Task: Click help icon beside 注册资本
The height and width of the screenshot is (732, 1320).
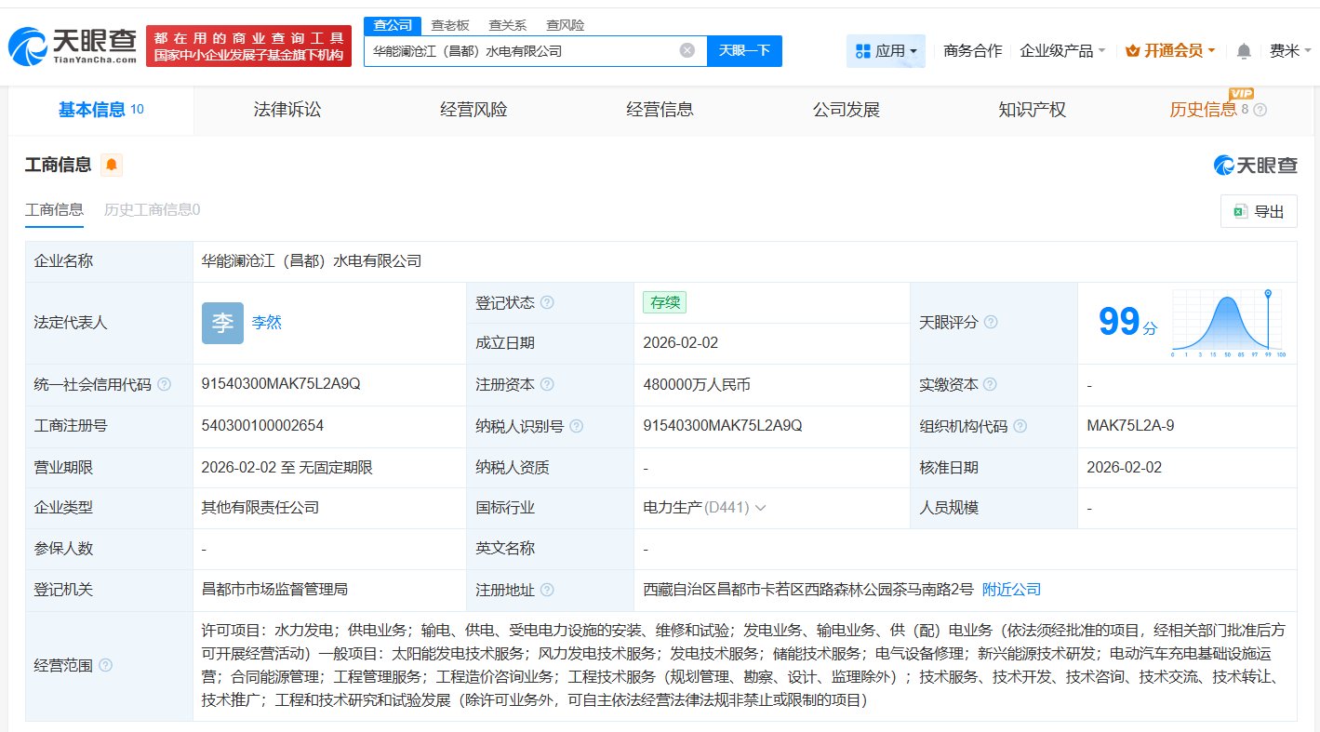Action: (x=547, y=385)
